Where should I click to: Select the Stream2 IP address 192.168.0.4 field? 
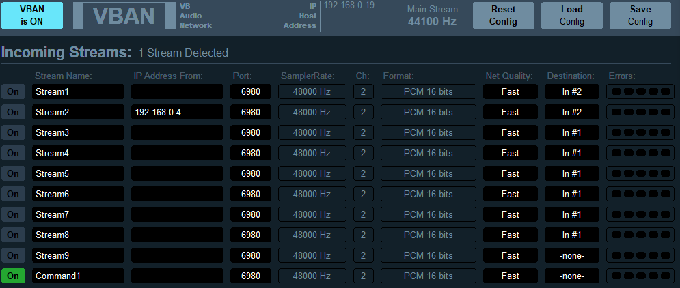(x=177, y=112)
